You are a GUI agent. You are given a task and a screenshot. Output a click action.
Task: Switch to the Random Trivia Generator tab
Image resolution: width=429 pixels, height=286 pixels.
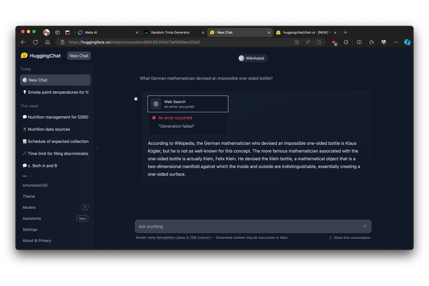(x=174, y=32)
